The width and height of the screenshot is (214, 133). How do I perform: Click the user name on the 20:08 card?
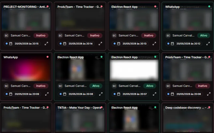tap(75, 86)
